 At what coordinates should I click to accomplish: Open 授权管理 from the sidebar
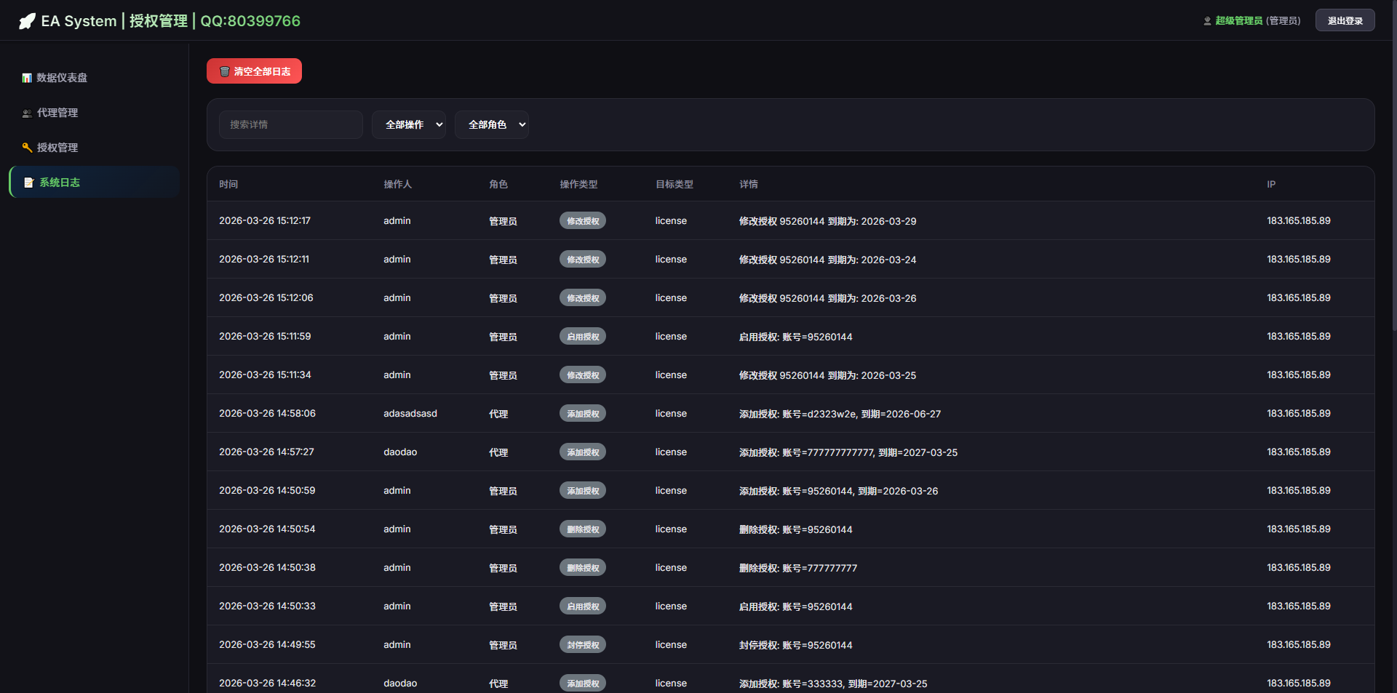(x=95, y=148)
